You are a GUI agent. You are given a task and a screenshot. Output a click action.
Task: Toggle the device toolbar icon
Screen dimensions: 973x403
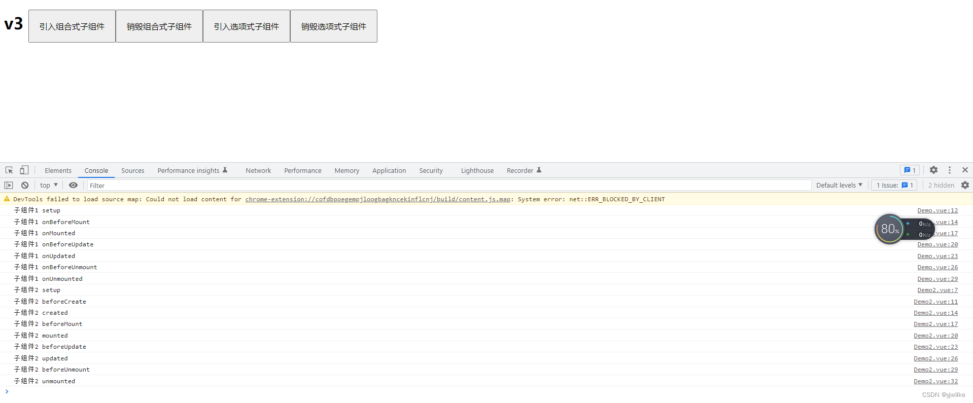tap(24, 170)
